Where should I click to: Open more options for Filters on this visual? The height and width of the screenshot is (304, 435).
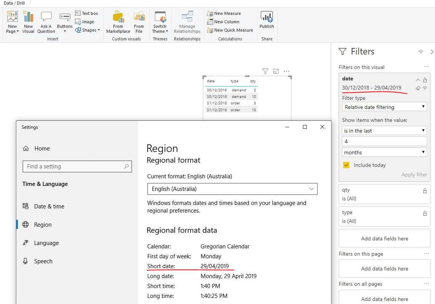pyautogui.click(x=426, y=67)
